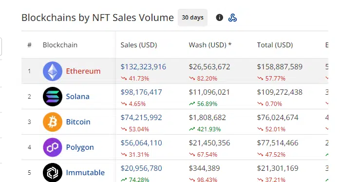This screenshot has height=182, width=340.
Task: Select Bitcoin sales value $74,215,992
Action: (x=141, y=118)
